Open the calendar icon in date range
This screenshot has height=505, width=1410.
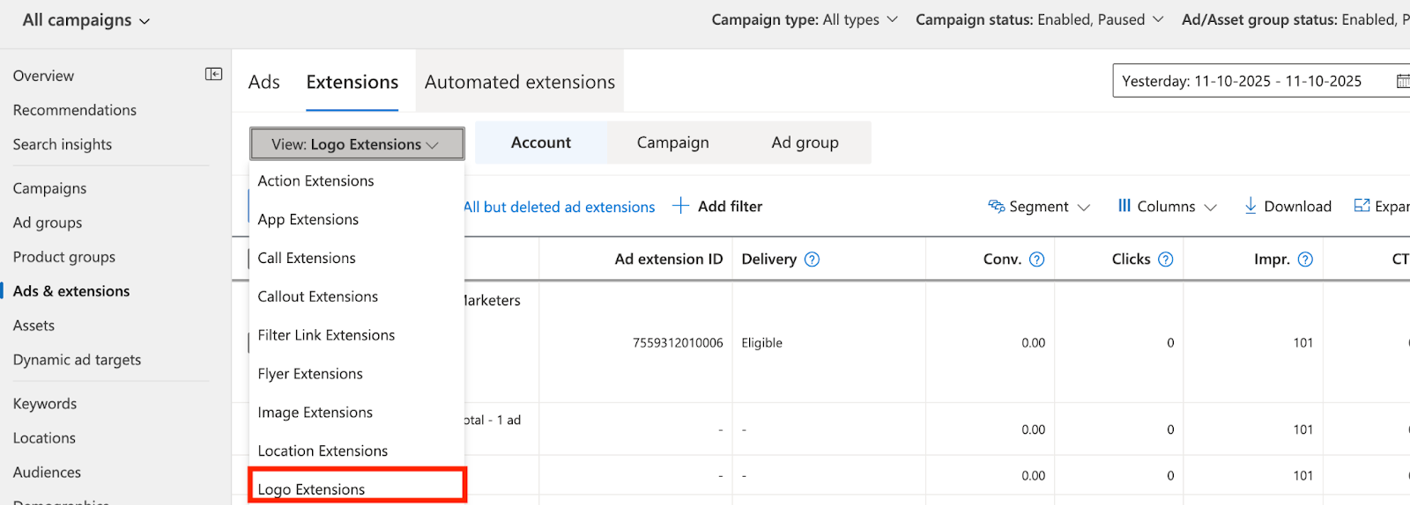pyautogui.click(x=1402, y=81)
